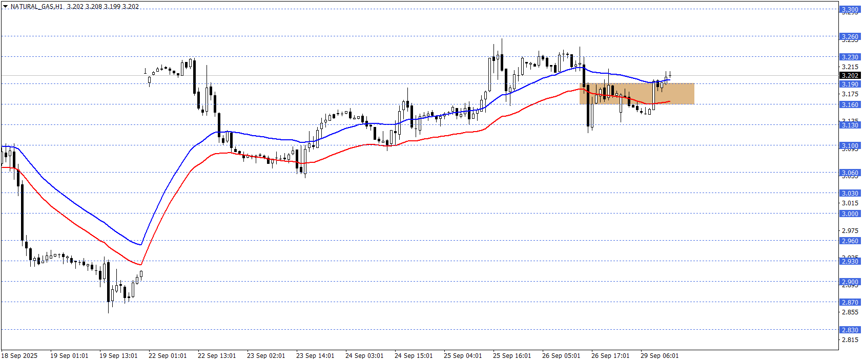Select the 3.000 price level tag
The image size is (864, 362).
click(x=850, y=214)
